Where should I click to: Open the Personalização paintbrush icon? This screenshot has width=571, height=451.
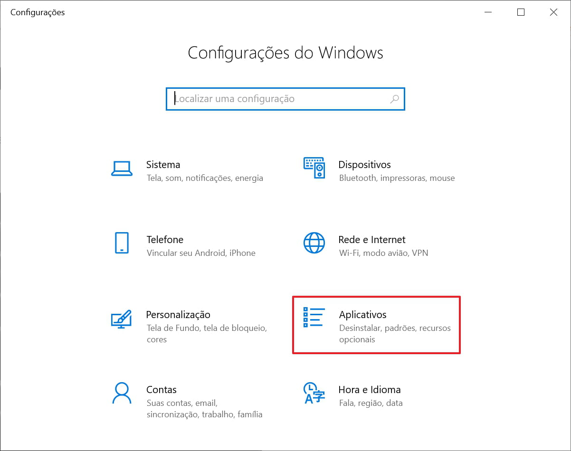pyautogui.click(x=121, y=319)
